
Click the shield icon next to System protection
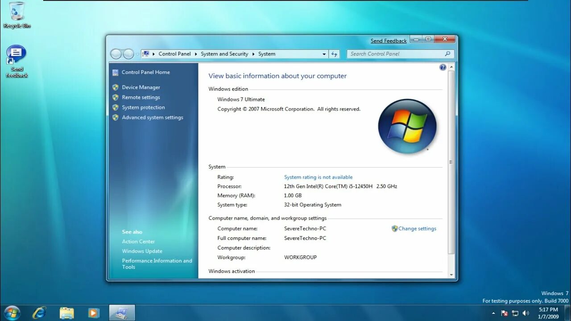(x=116, y=107)
